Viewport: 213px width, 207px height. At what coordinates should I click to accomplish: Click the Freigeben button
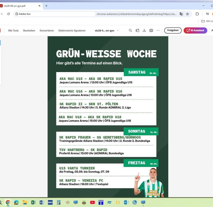click(x=173, y=30)
